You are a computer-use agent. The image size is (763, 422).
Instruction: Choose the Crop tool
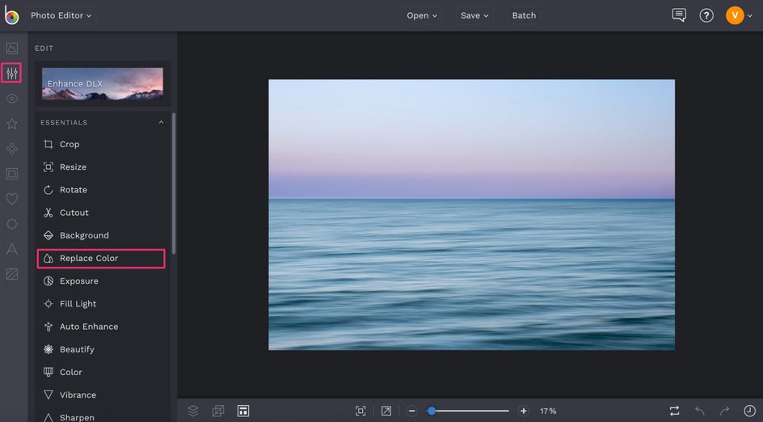pyautogui.click(x=70, y=145)
